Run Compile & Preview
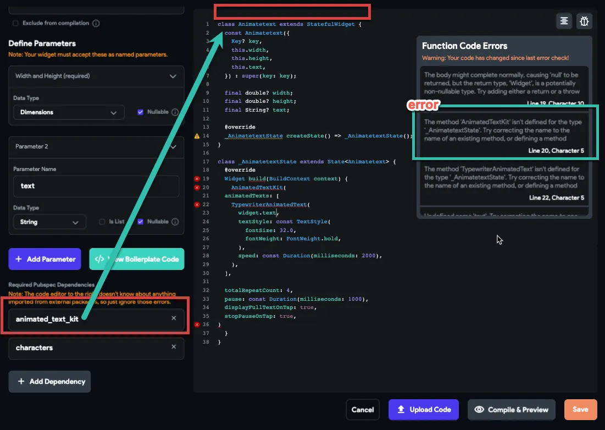Screen dimensions: 605x430 (511, 410)
